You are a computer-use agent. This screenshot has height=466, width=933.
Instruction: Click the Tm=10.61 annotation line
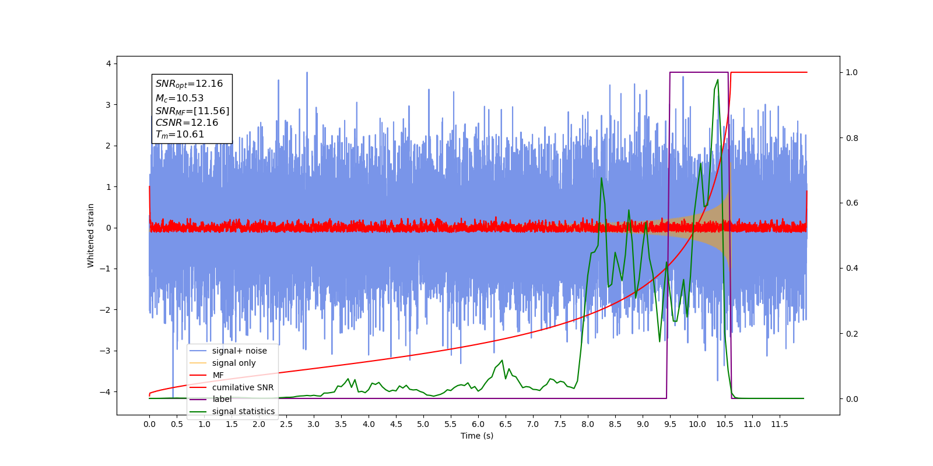[x=180, y=135]
